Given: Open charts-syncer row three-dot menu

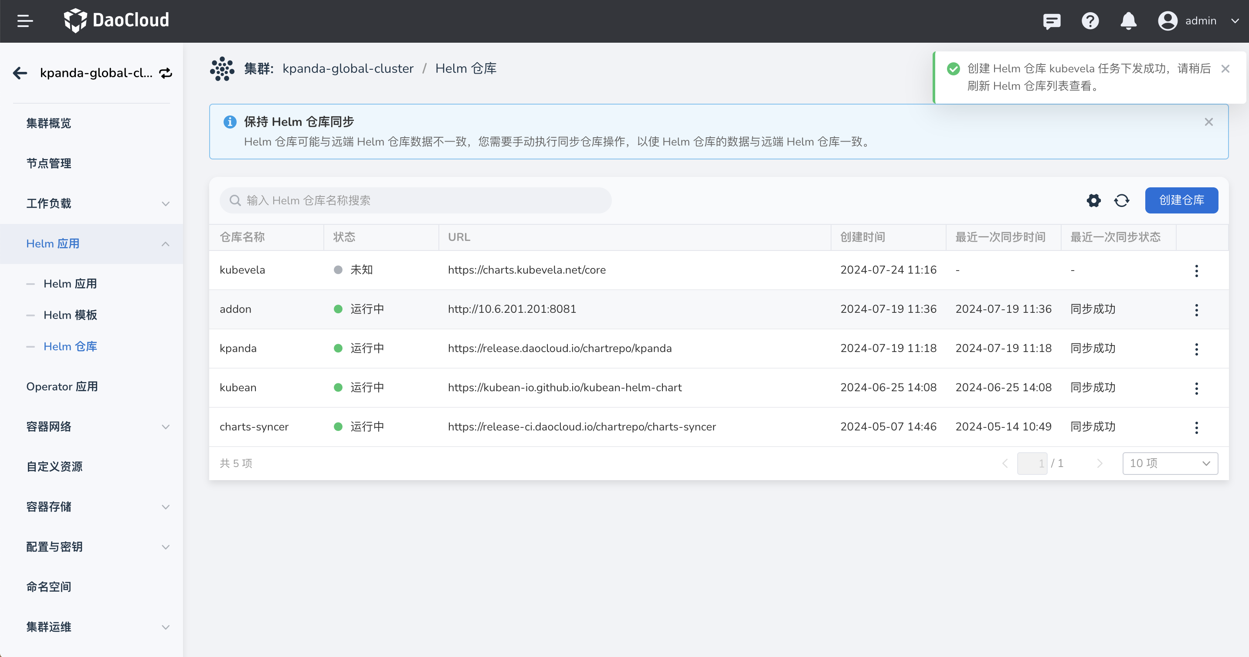Looking at the screenshot, I should pos(1196,427).
